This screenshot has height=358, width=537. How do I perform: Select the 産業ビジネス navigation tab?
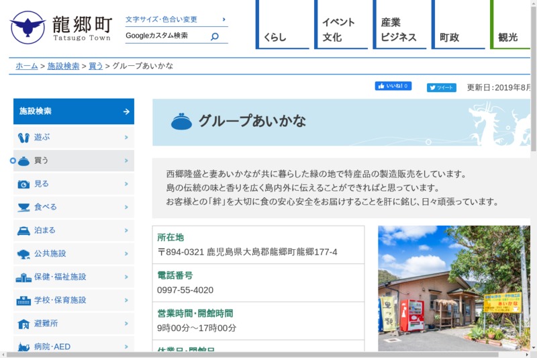point(399,25)
